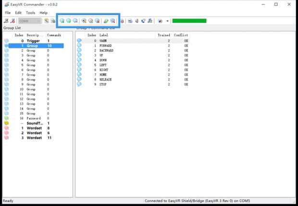Viewport: 298px width, 206px height.
Task: Click the blue phone Dial Tones icon
Action: (143, 21)
